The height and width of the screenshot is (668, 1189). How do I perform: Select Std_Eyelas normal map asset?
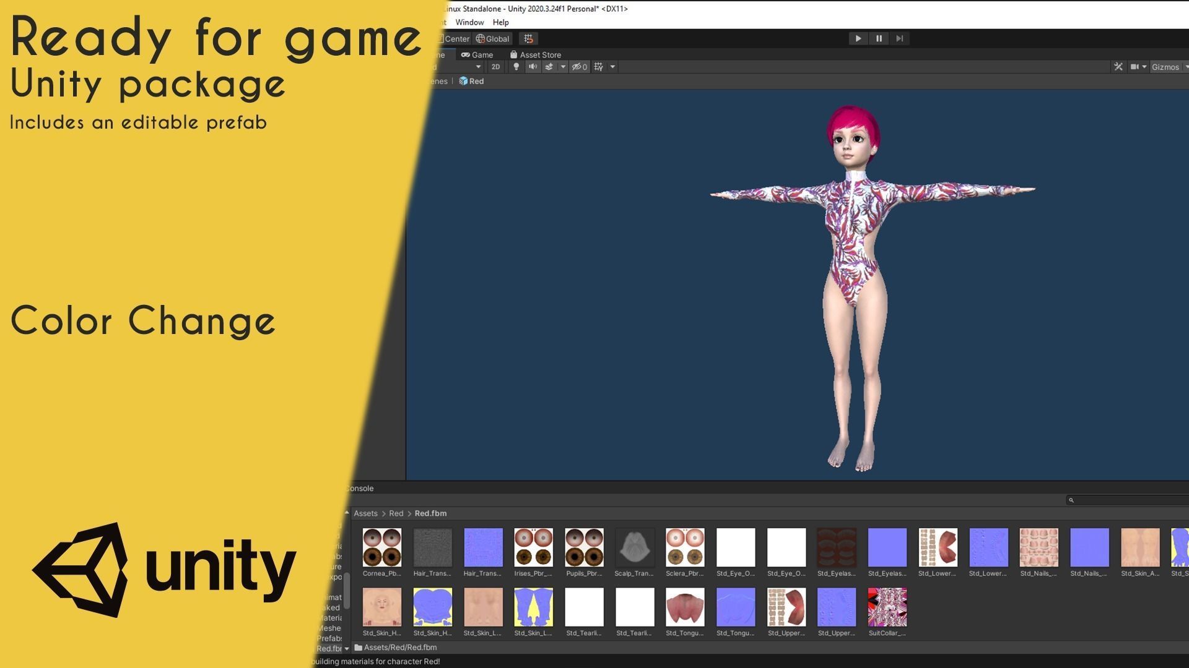(x=887, y=552)
